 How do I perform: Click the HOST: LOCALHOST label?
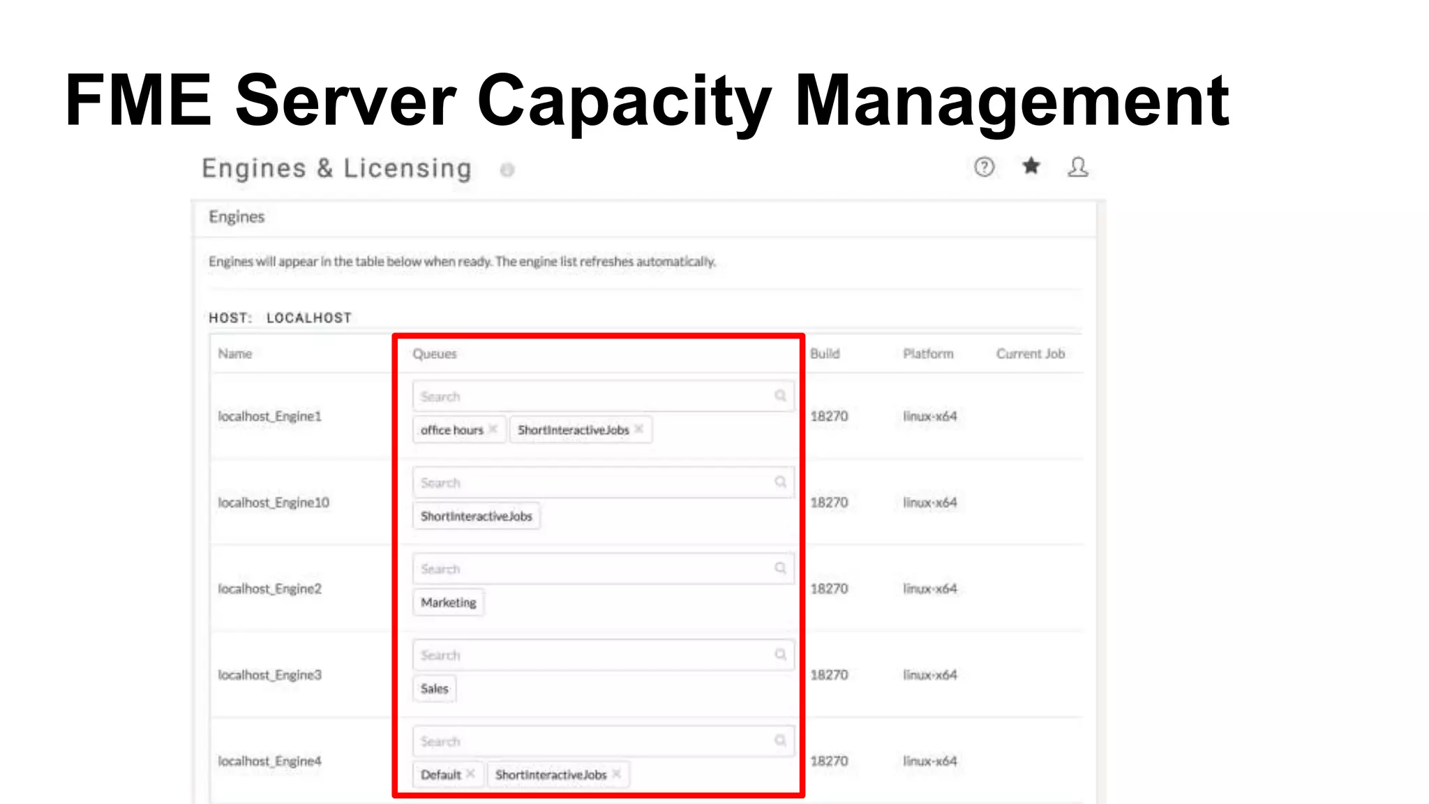click(280, 318)
